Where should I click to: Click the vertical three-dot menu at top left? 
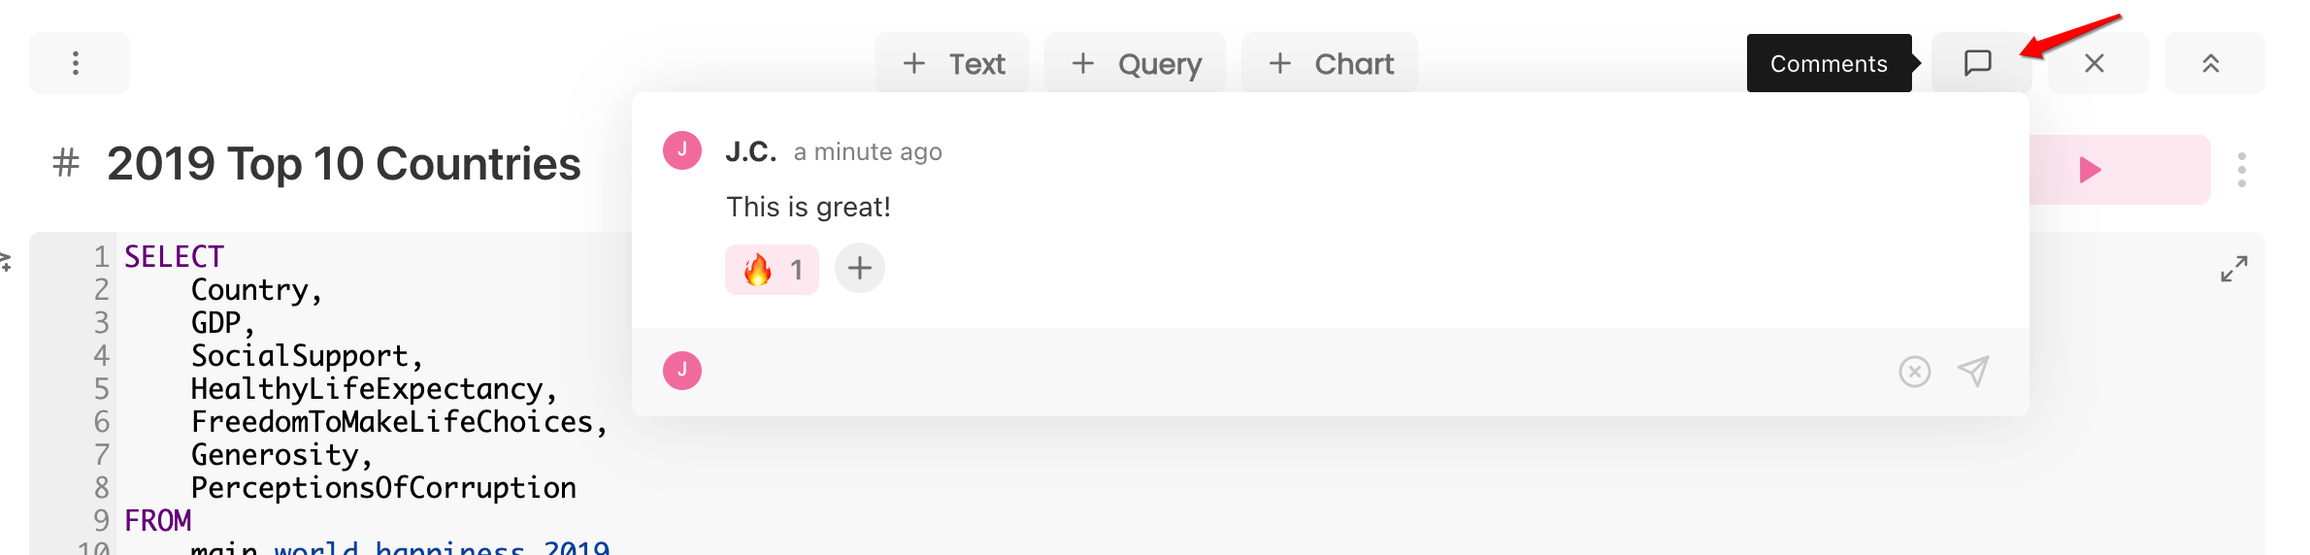(77, 63)
